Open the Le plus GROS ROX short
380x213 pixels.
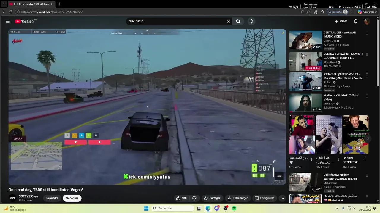coord(355,135)
